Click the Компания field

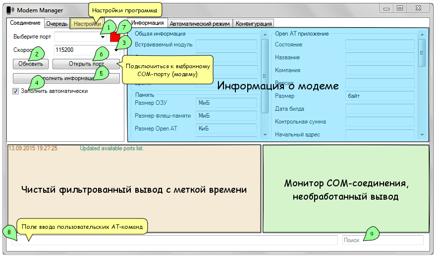click(x=380, y=70)
